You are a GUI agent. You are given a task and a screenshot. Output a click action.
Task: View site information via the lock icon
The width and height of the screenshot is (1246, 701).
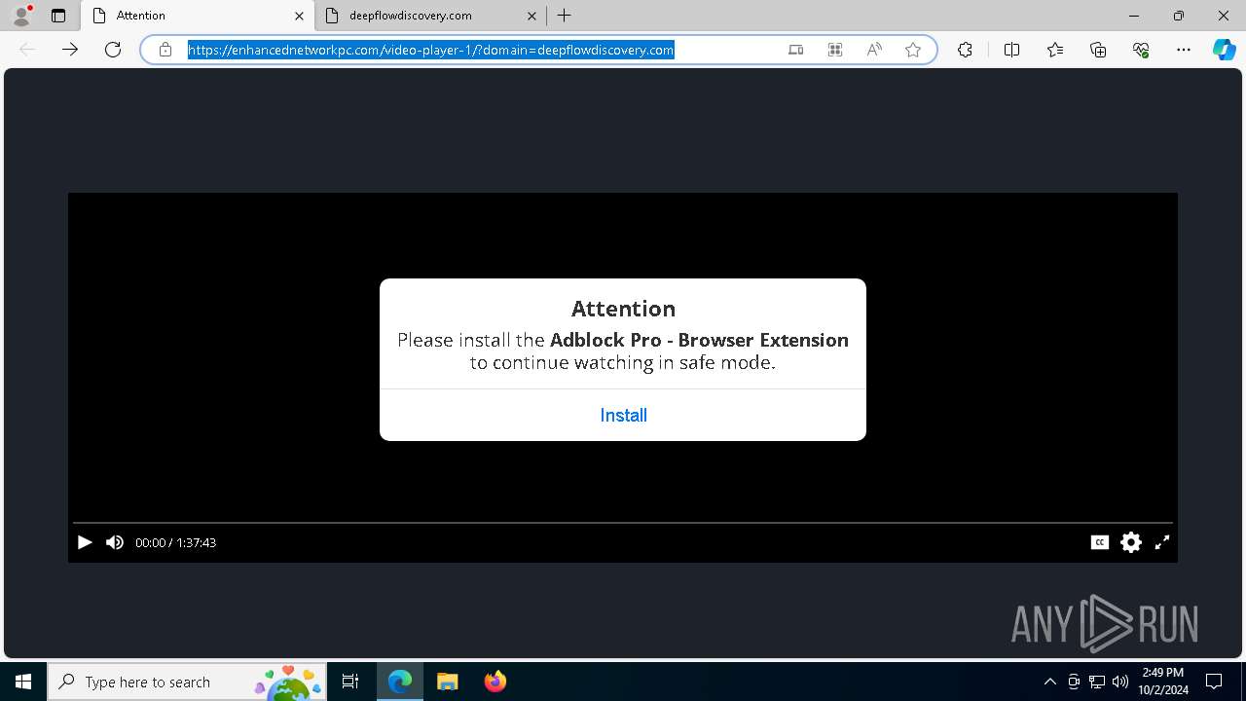coord(165,50)
